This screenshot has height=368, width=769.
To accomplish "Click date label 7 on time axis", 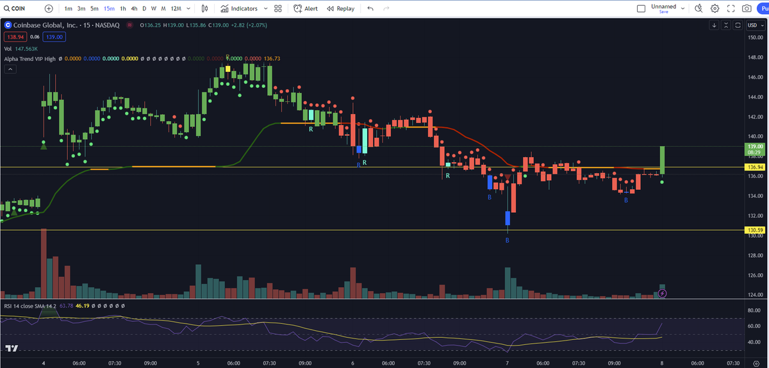I will point(507,362).
